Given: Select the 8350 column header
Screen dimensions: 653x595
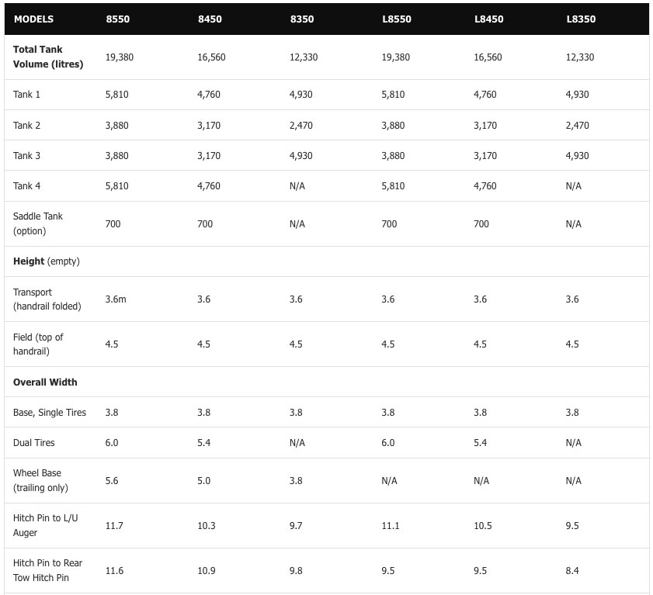Looking at the screenshot, I should click(x=302, y=19).
